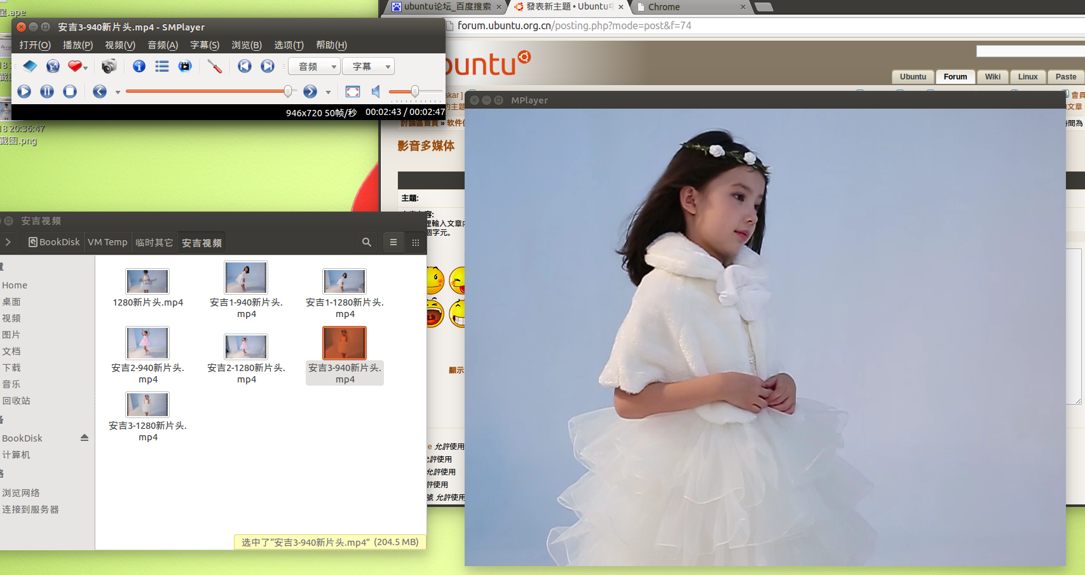Image resolution: width=1085 pixels, height=575 pixels.
Task: Click the browser address bar
Action: click(x=763, y=25)
